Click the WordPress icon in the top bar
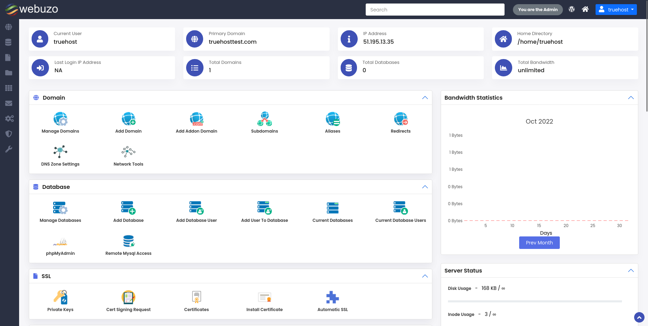648x326 pixels. point(571,9)
